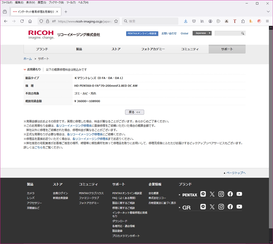The image size is (273, 244).
Task: Open GR Facebook icon
Action: pyautogui.click(x=230, y=207)
